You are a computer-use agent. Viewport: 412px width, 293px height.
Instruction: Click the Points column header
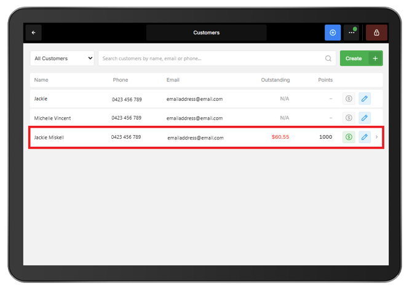[325, 80]
